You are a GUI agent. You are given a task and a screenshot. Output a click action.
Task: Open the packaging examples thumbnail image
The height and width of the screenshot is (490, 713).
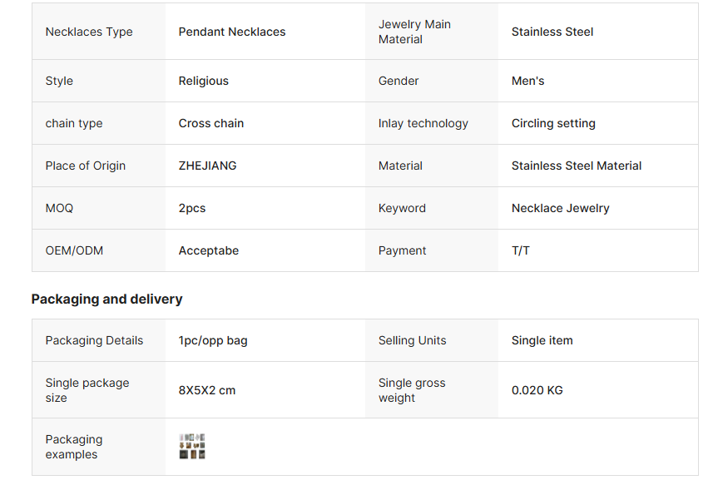point(192,447)
